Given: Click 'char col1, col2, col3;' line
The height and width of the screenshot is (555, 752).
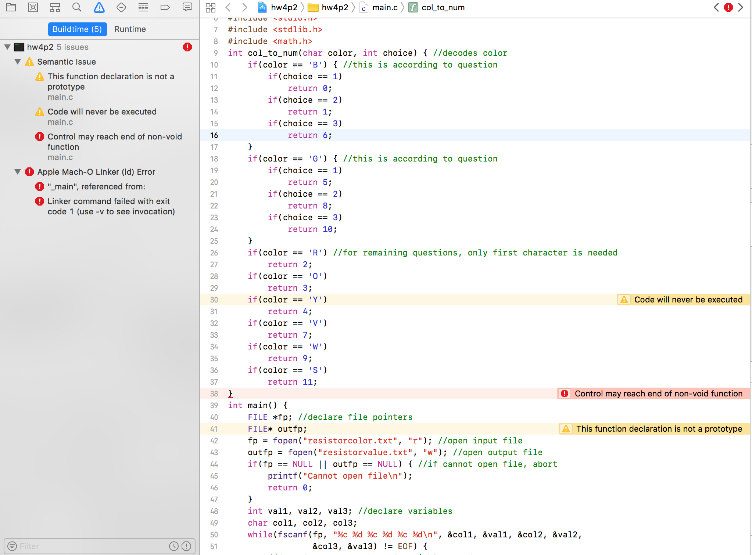Looking at the screenshot, I should [x=302, y=523].
